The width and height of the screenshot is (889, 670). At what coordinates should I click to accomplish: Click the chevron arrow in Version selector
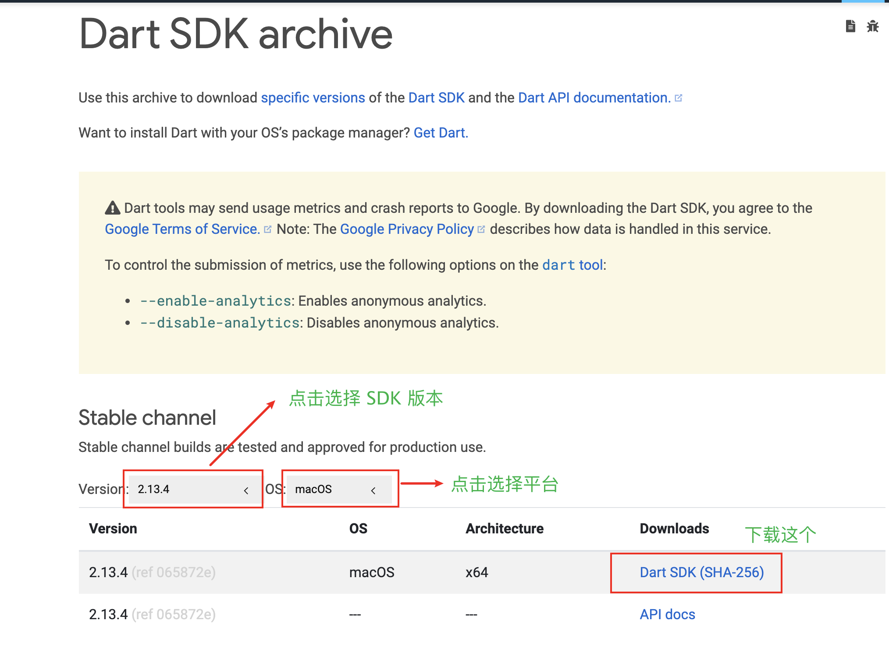(246, 490)
